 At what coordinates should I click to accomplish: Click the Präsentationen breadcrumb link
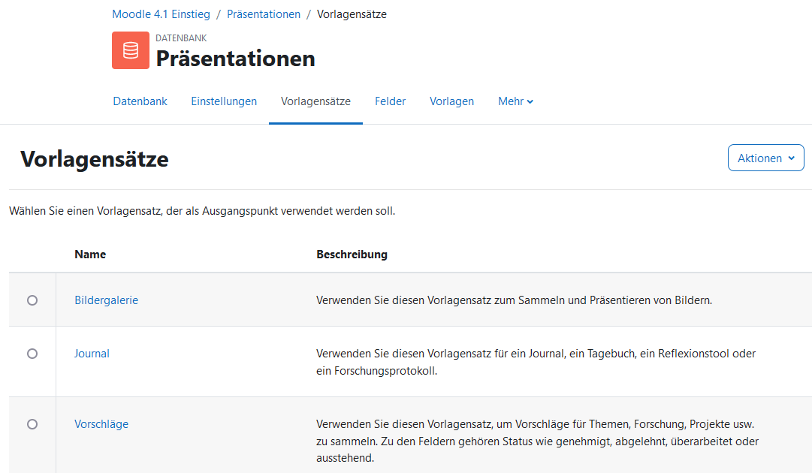pyautogui.click(x=264, y=14)
